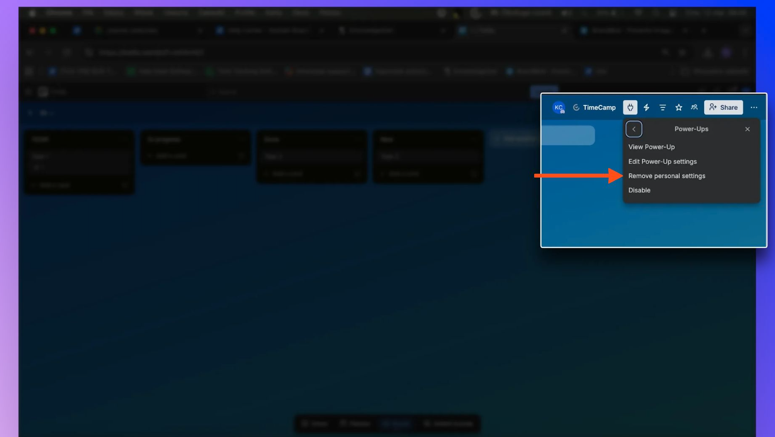The width and height of the screenshot is (775, 437).
Task: Choose Edit Power-Up settings
Action: [662, 161]
